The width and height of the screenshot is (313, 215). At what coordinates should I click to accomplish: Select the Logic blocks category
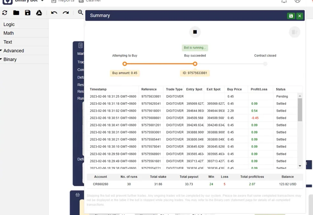pyautogui.click(x=9, y=24)
